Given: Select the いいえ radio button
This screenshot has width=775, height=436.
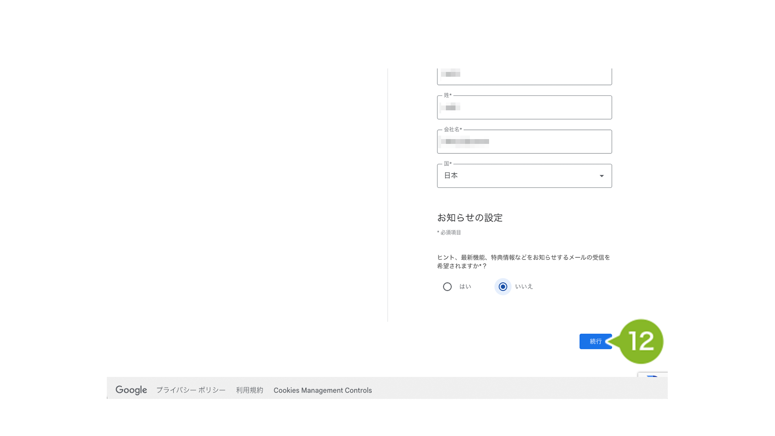Looking at the screenshot, I should pyautogui.click(x=503, y=286).
